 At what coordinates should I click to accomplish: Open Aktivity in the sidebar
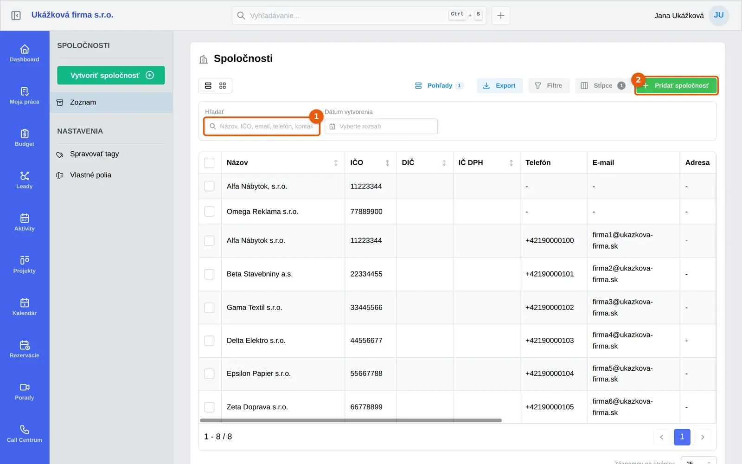(x=25, y=222)
